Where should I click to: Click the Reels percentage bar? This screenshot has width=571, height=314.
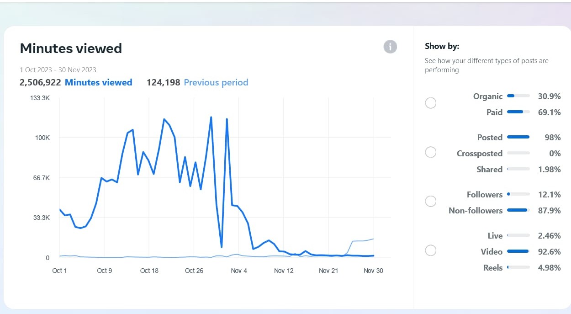point(518,267)
